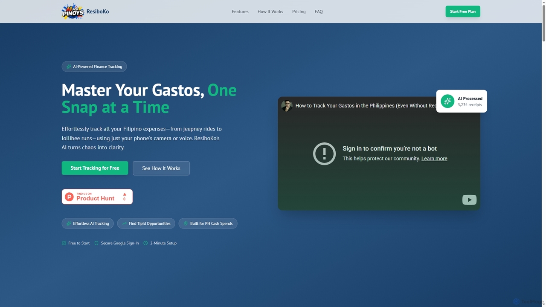Click the Effortless AI Tracking label
The image size is (546, 307).
91,223
